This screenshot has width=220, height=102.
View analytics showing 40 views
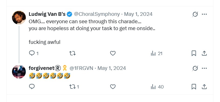pos(157,87)
